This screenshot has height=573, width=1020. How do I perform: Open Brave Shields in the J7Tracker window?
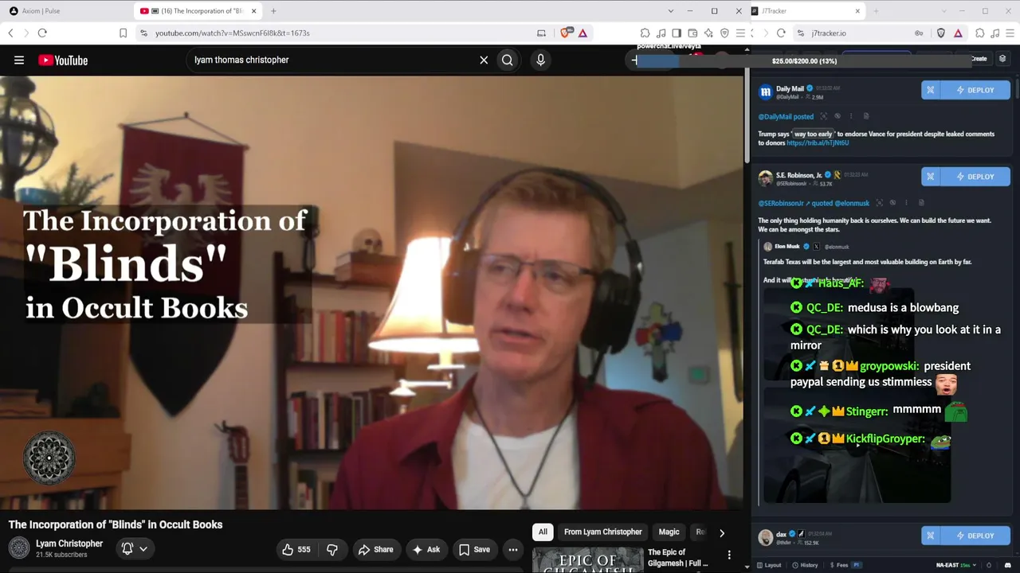(x=941, y=33)
